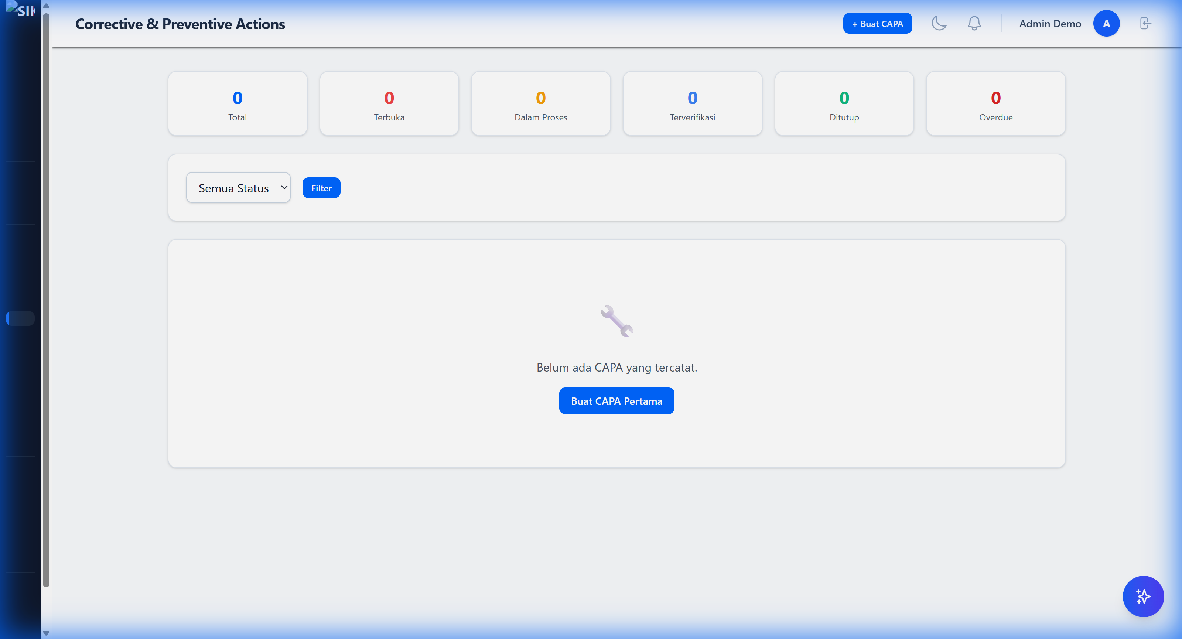Toggle dark mode with the moon icon

pos(939,23)
